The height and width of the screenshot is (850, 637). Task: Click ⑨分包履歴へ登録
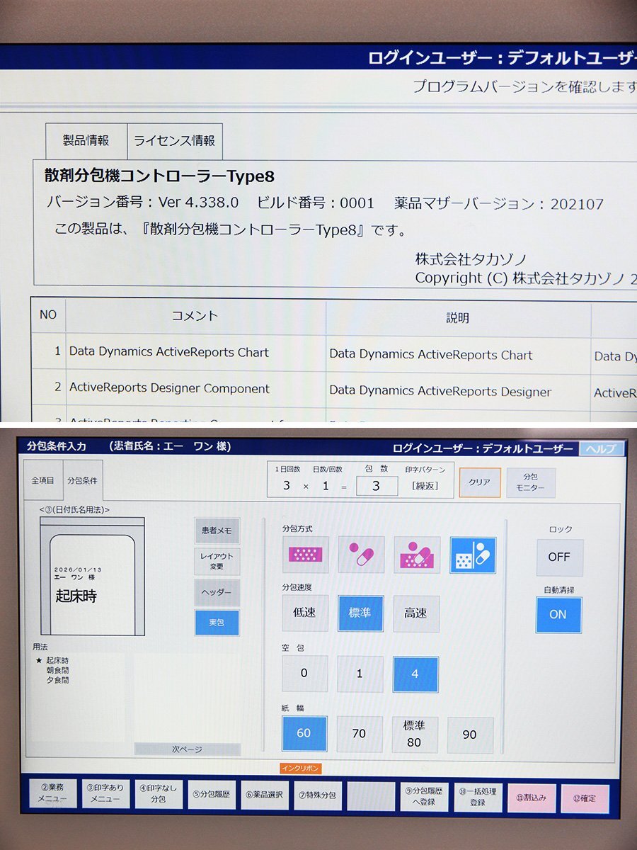point(425,797)
